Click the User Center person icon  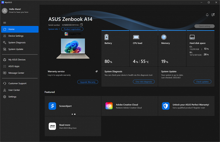pos(5,90)
